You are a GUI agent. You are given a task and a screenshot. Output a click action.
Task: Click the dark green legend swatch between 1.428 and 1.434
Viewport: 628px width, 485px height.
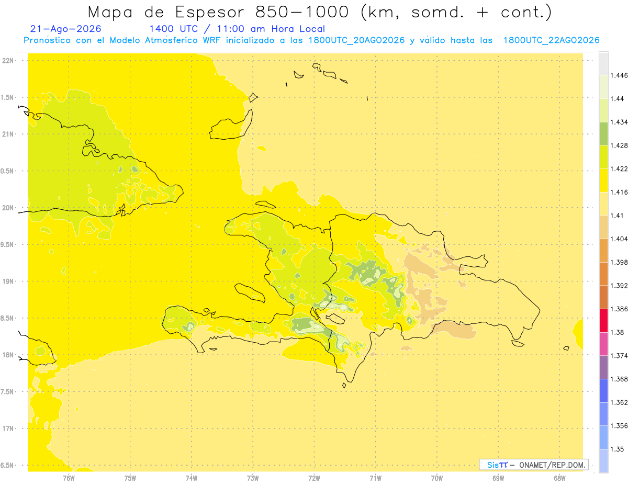click(603, 133)
